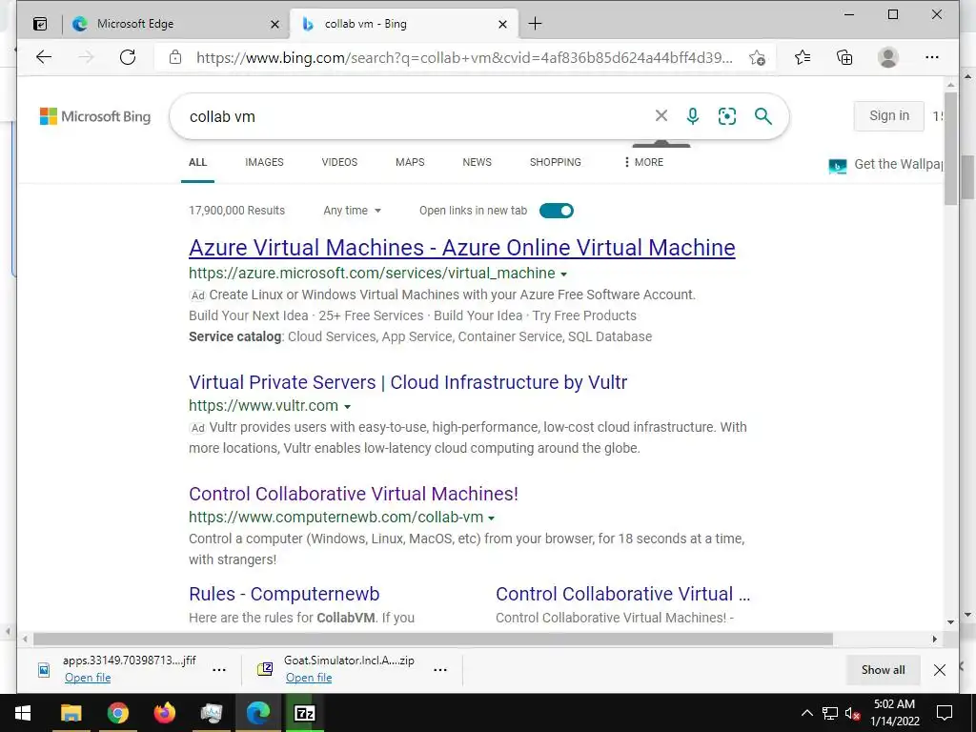
Task: Open the Windows Start menu
Action: 23,713
